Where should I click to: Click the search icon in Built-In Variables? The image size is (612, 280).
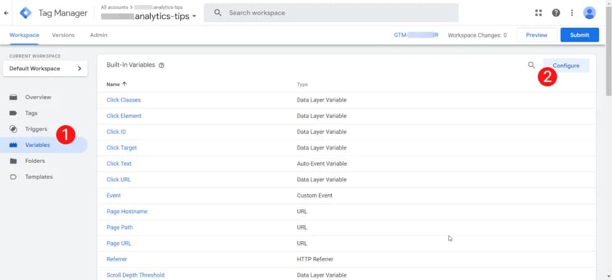531,65
